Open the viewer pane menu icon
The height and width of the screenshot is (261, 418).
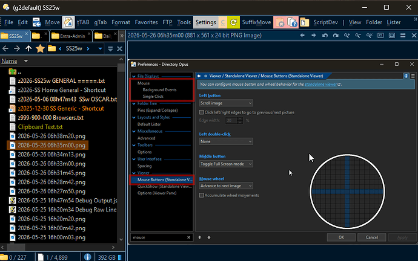click(403, 36)
